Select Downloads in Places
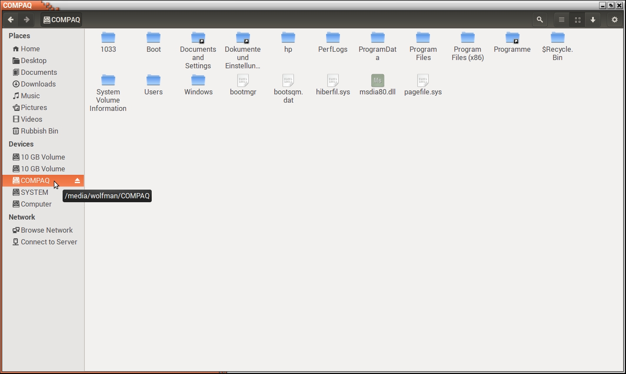626x374 pixels. click(38, 84)
